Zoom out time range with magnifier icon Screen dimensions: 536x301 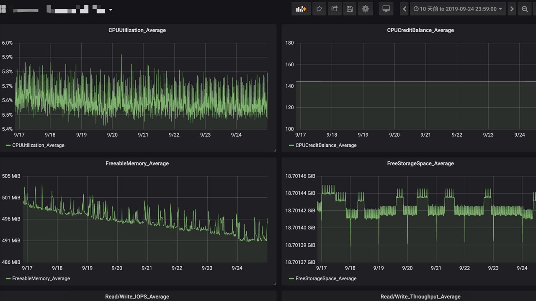[x=525, y=9]
